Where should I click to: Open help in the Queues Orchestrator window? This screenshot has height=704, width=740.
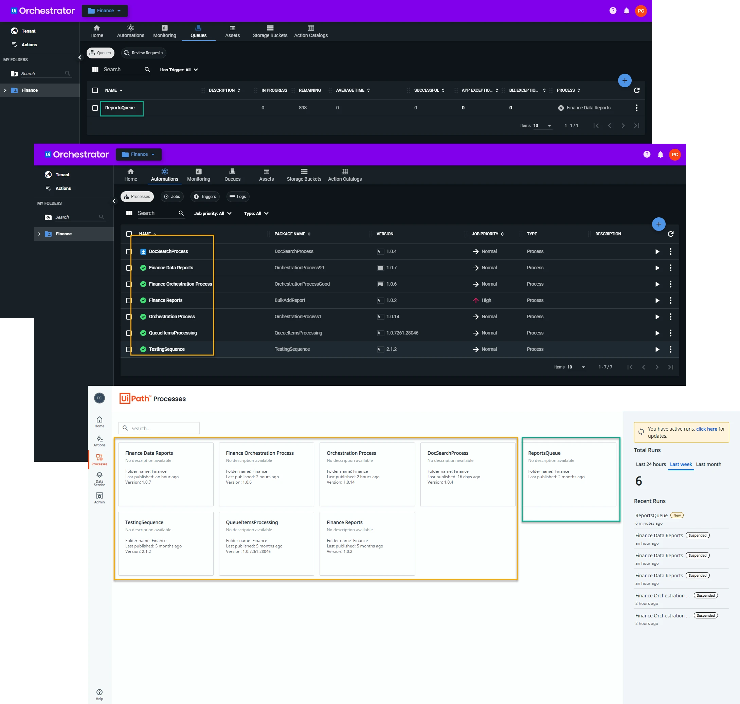click(x=613, y=11)
